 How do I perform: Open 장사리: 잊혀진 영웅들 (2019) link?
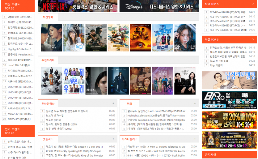(x=61, y=124)
